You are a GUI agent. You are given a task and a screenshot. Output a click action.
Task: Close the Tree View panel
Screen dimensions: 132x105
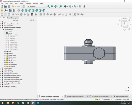pos(36,20)
